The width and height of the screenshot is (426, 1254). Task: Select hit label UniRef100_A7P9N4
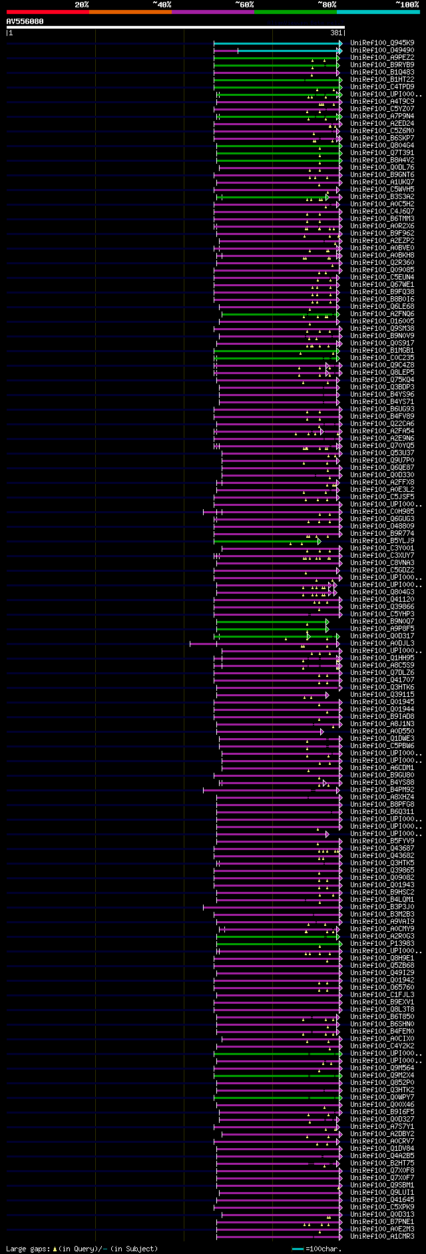(382, 116)
